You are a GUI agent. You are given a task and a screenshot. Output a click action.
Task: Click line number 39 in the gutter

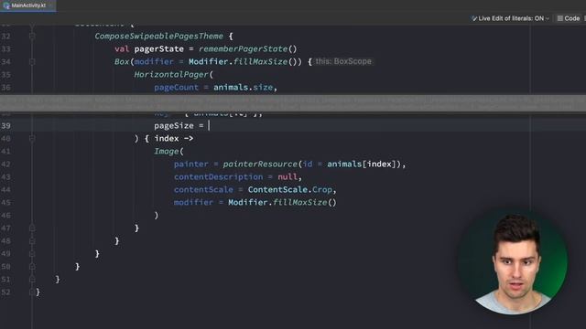(5, 126)
